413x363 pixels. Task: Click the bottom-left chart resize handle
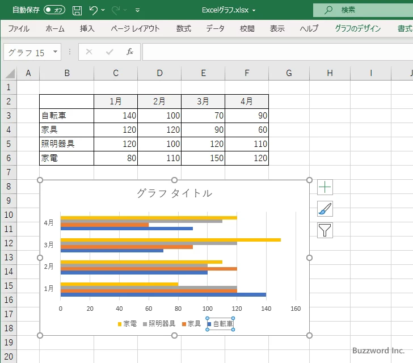[40, 335]
